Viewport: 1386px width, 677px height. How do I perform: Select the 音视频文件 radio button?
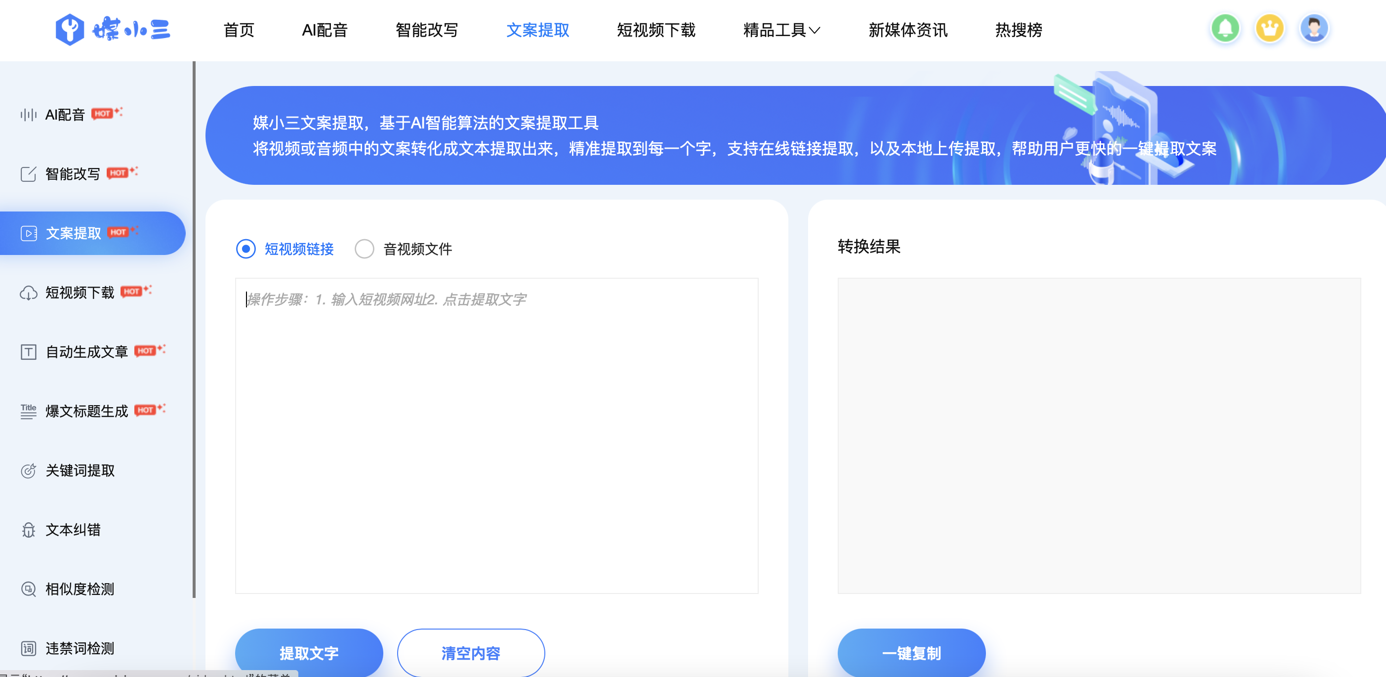(x=364, y=249)
